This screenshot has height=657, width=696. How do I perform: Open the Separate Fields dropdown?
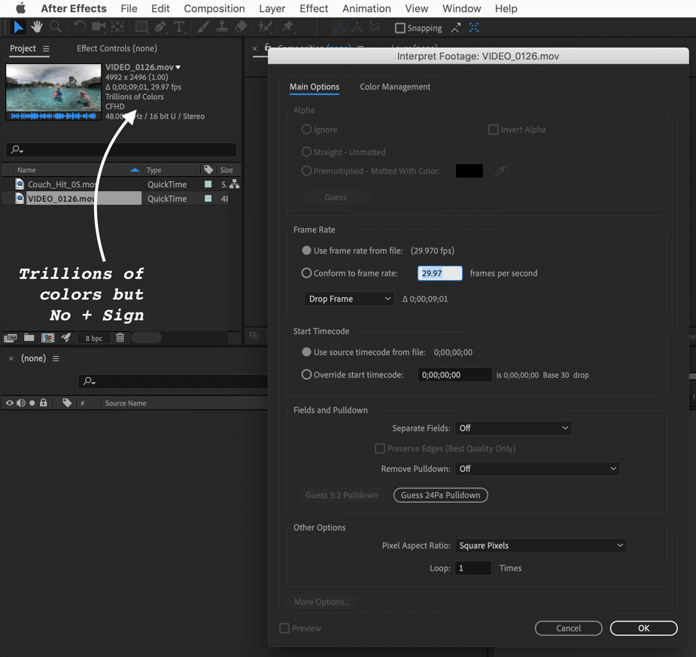(x=513, y=428)
